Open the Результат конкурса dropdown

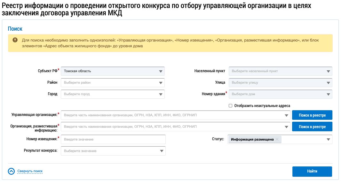point(113,151)
